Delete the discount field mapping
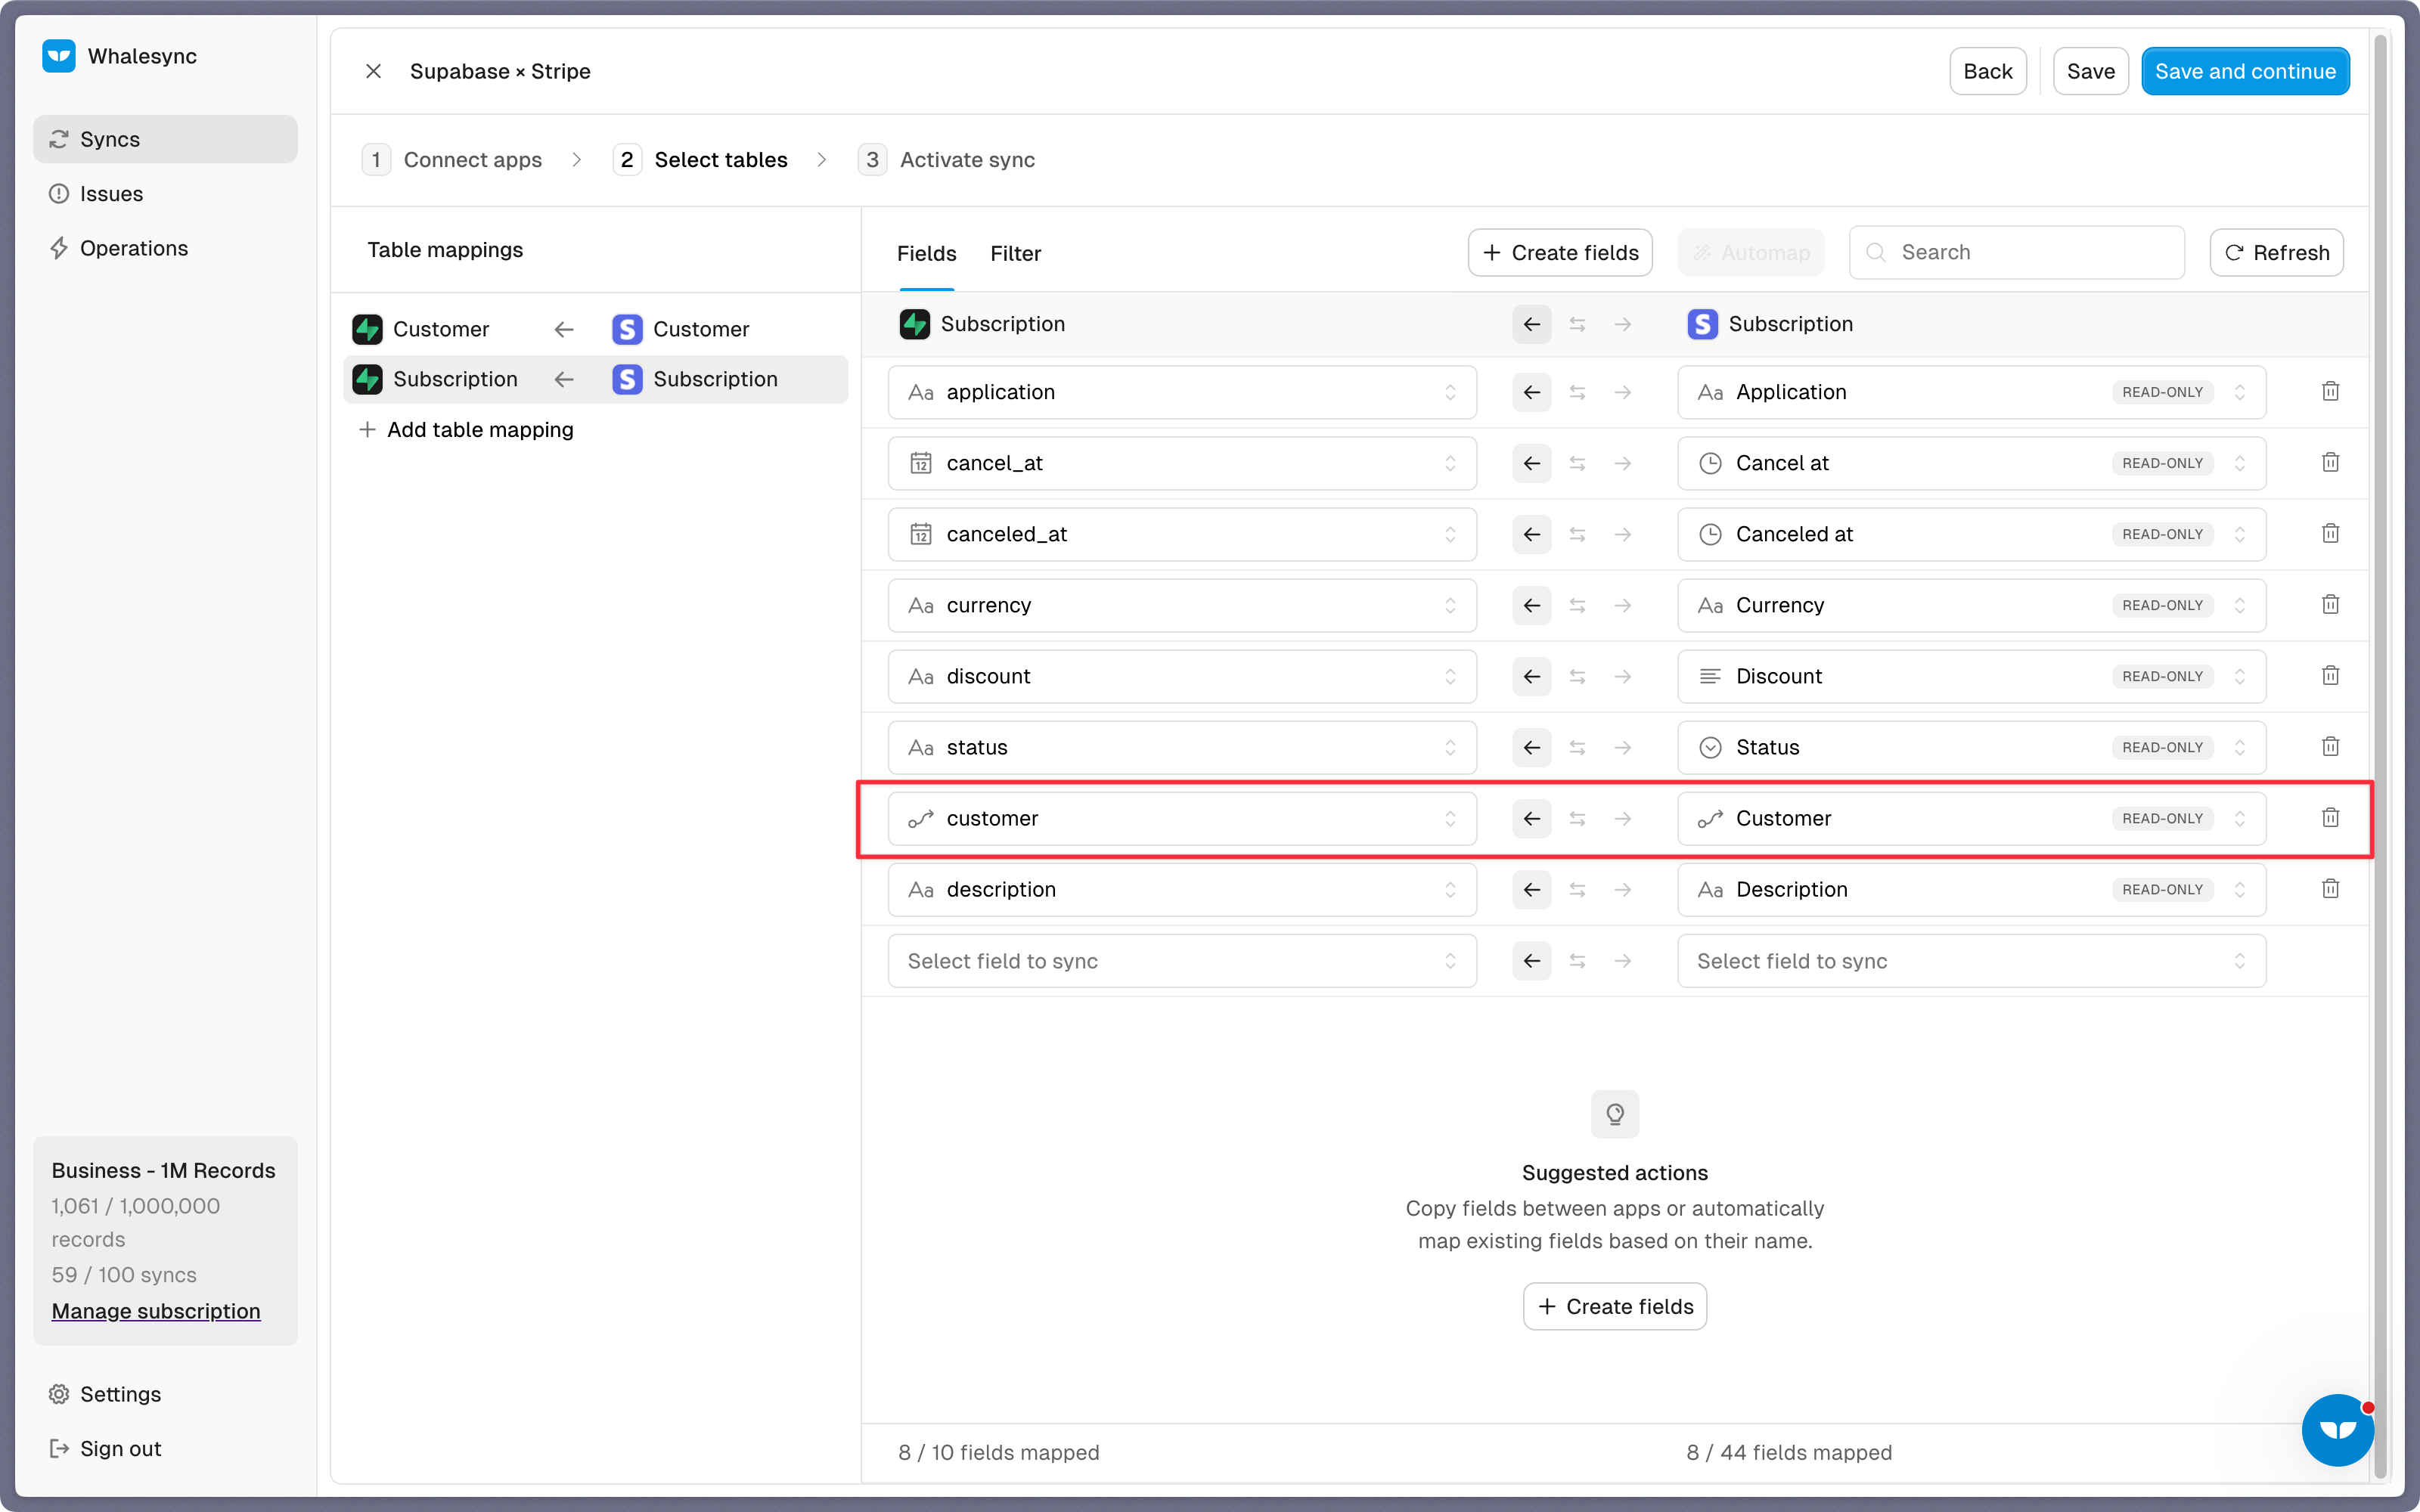This screenshot has width=2420, height=1512. click(2330, 676)
